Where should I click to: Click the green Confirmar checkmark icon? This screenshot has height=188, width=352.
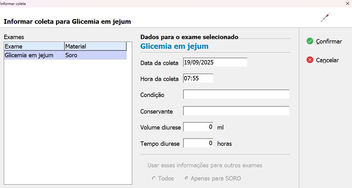coord(310,41)
